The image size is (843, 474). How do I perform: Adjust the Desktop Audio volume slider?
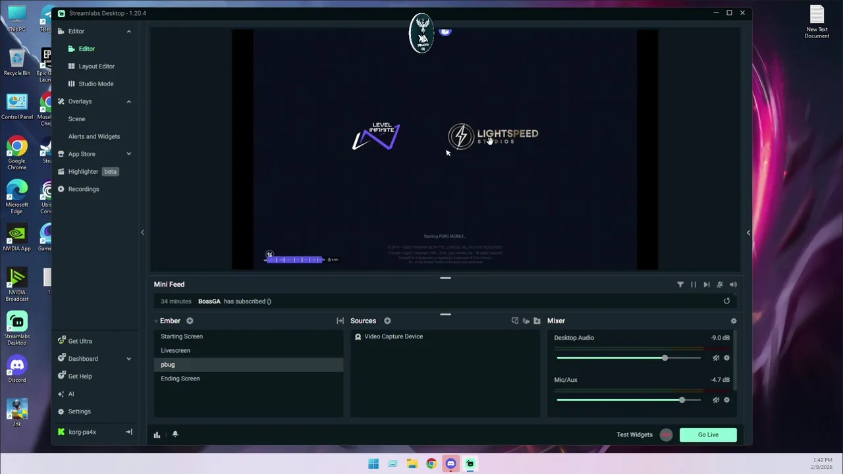click(628, 357)
